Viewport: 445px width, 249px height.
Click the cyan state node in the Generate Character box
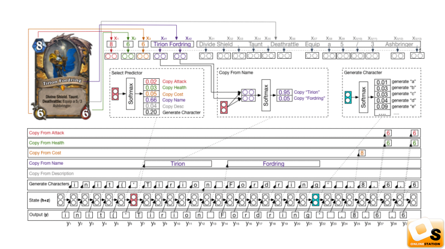pyautogui.click(x=348, y=97)
